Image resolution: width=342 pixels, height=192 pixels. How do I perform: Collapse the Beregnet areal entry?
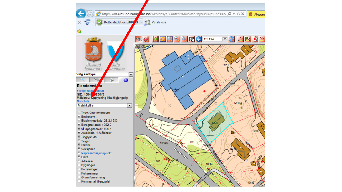[79, 125]
